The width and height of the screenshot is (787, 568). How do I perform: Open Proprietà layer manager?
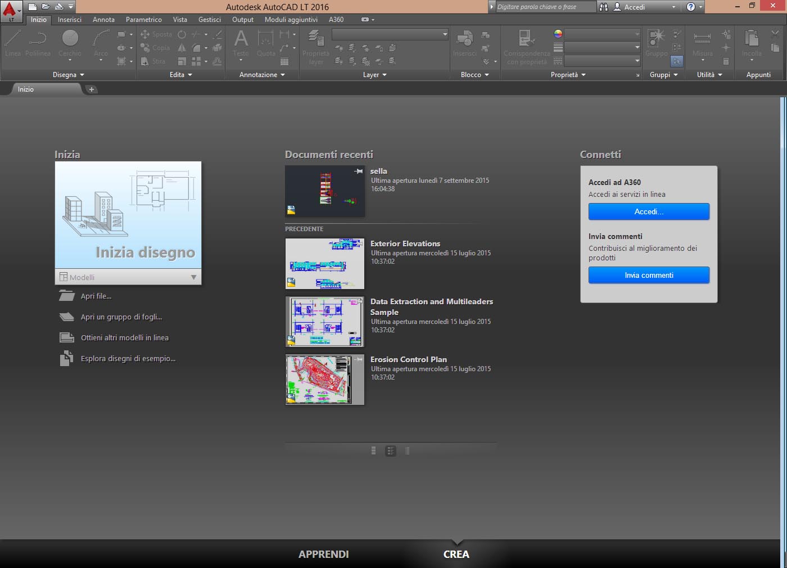pyautogui.click(x=316, y=47)
